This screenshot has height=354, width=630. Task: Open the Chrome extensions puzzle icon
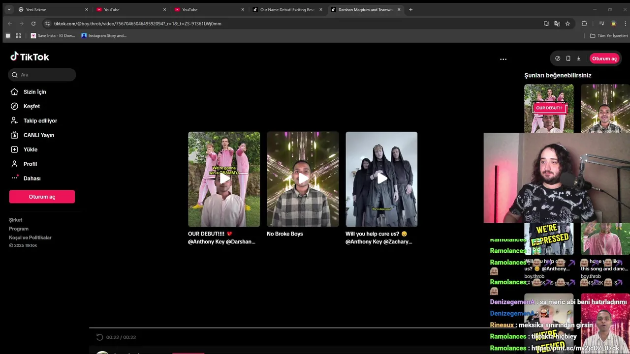click(x=584, y=24)
